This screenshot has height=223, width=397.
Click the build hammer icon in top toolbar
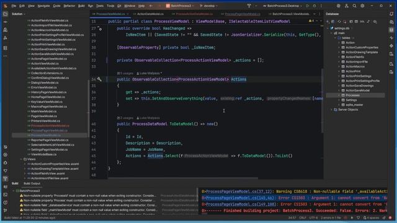coord(249,6)
